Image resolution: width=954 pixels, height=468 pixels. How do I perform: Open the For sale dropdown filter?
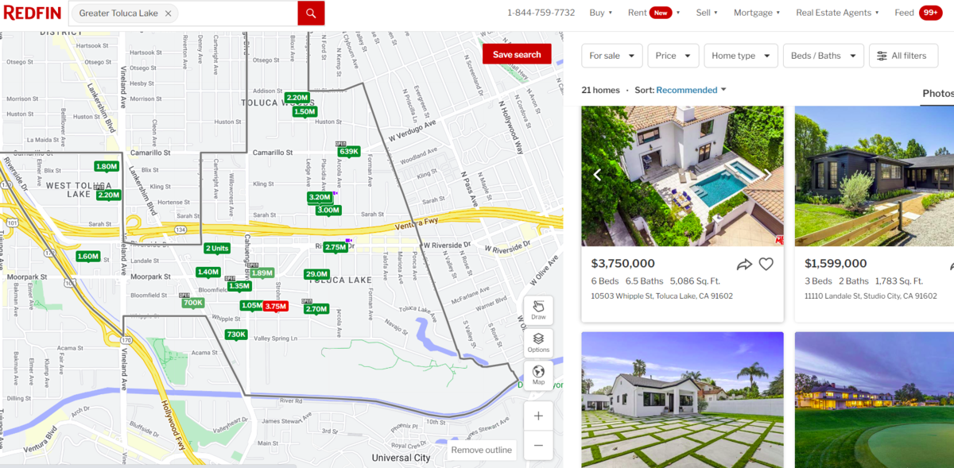[612, 56]
